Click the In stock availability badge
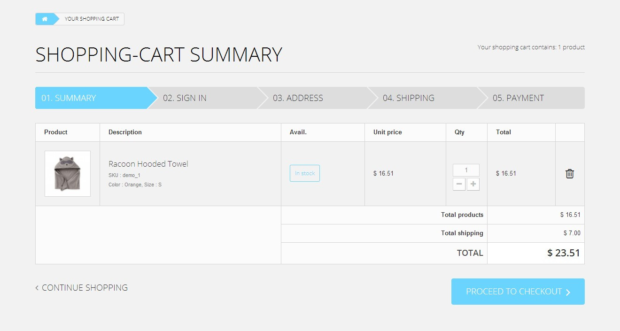 pyautogui.click(x=305, y=173)
